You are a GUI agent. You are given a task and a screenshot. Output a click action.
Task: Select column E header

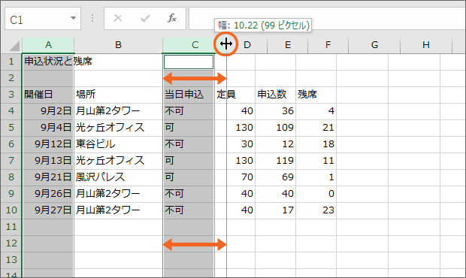[287, 45]
